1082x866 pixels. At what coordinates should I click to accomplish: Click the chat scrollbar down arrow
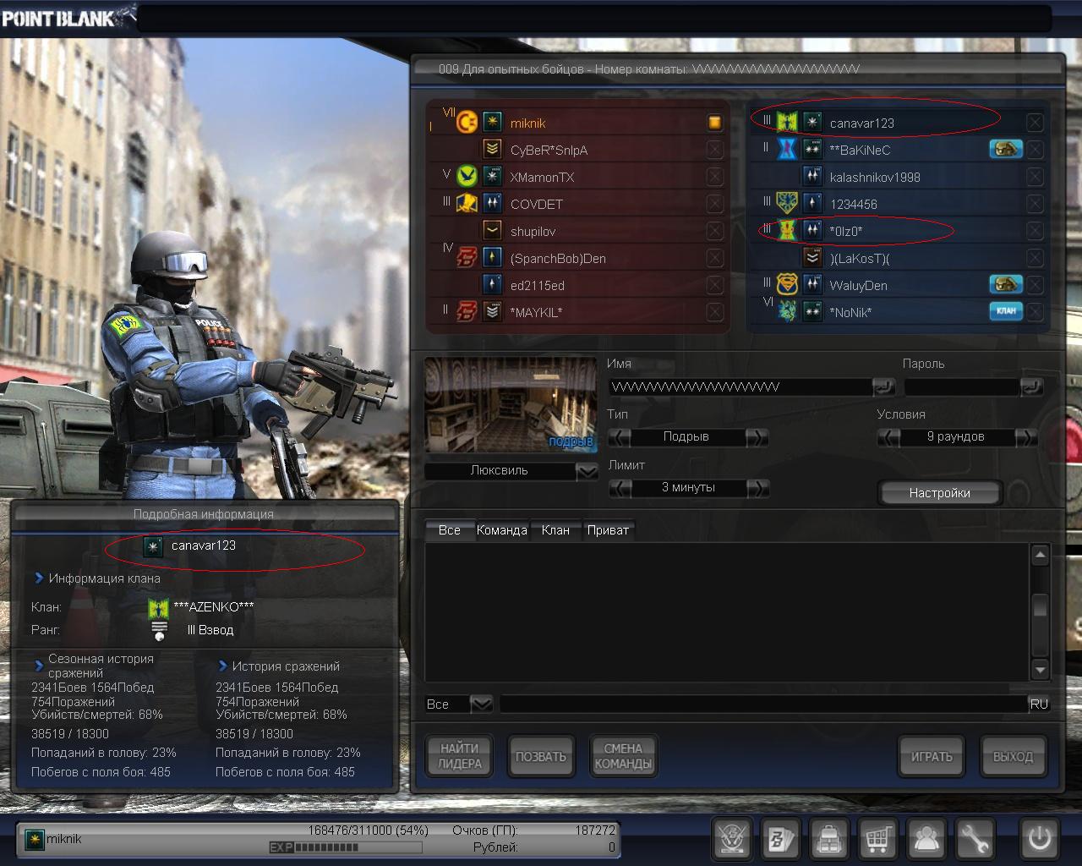(x=1040, y=669)
